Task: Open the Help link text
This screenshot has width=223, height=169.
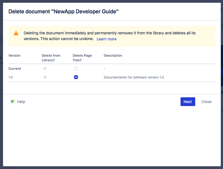Action: tap(21, 102)
